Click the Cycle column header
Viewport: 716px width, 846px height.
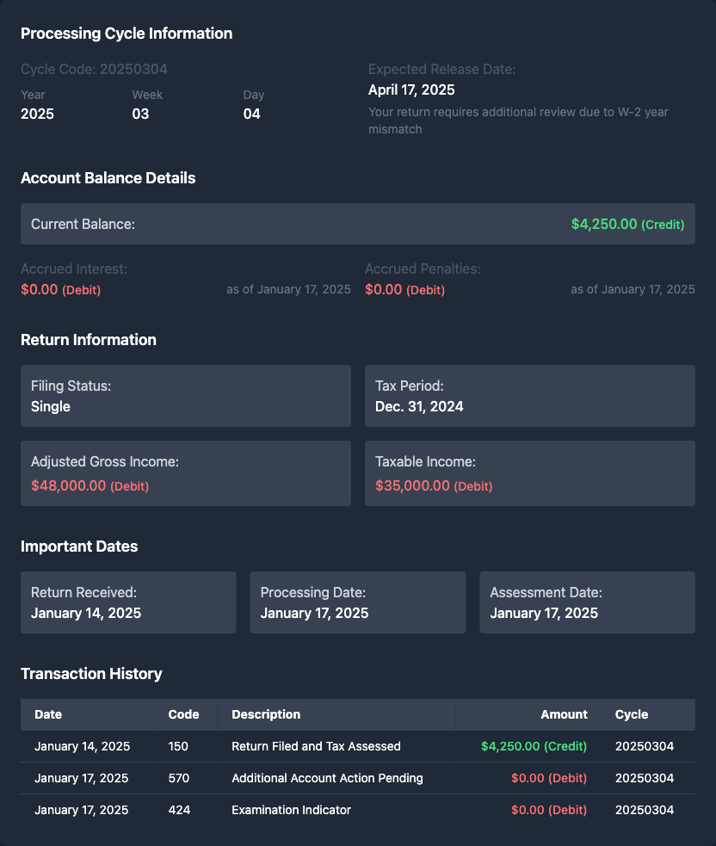point(632,714)
